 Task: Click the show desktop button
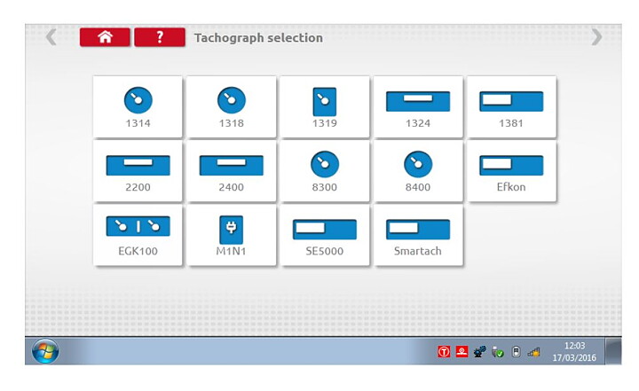[x=613, y=351]
